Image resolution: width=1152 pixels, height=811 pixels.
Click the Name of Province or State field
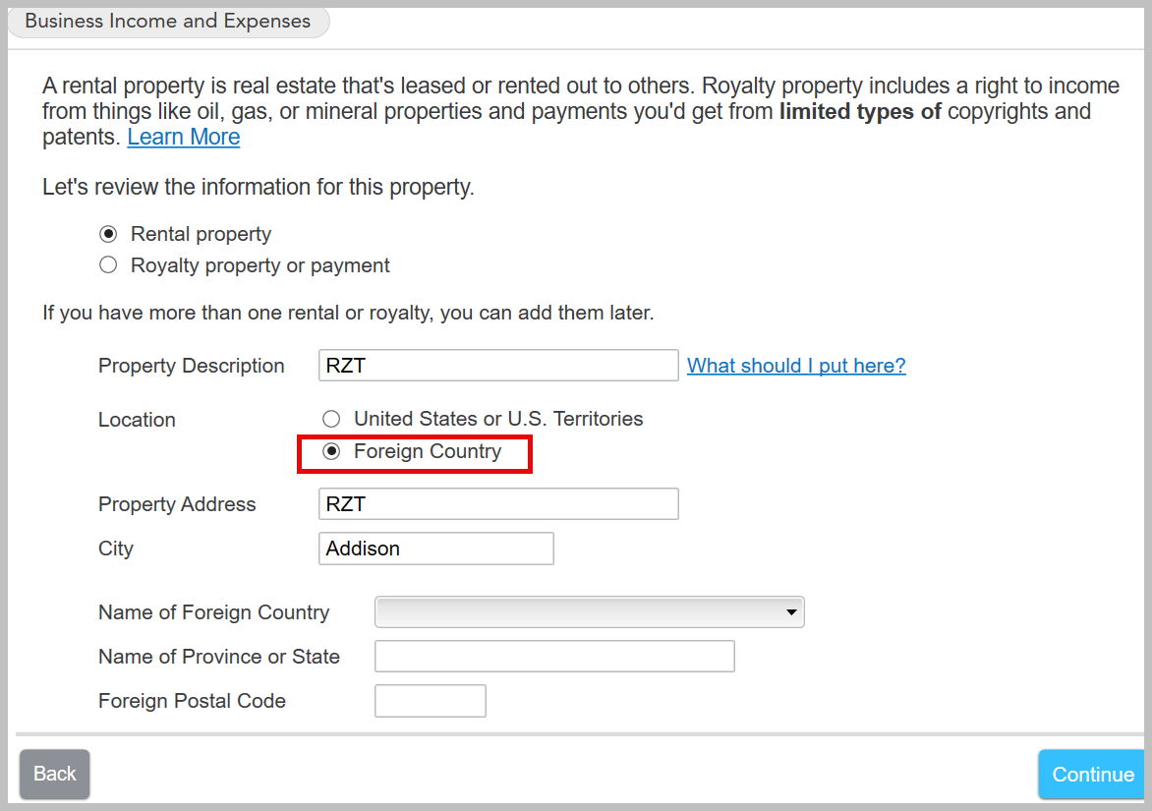click(x=554, y=657)
